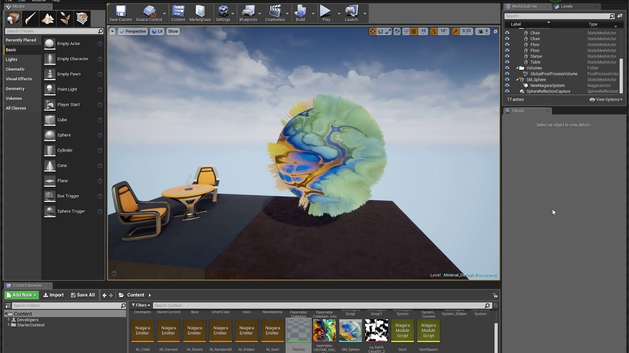
Task: Open Source Control from the toolbar
Action: pos(149,14)
